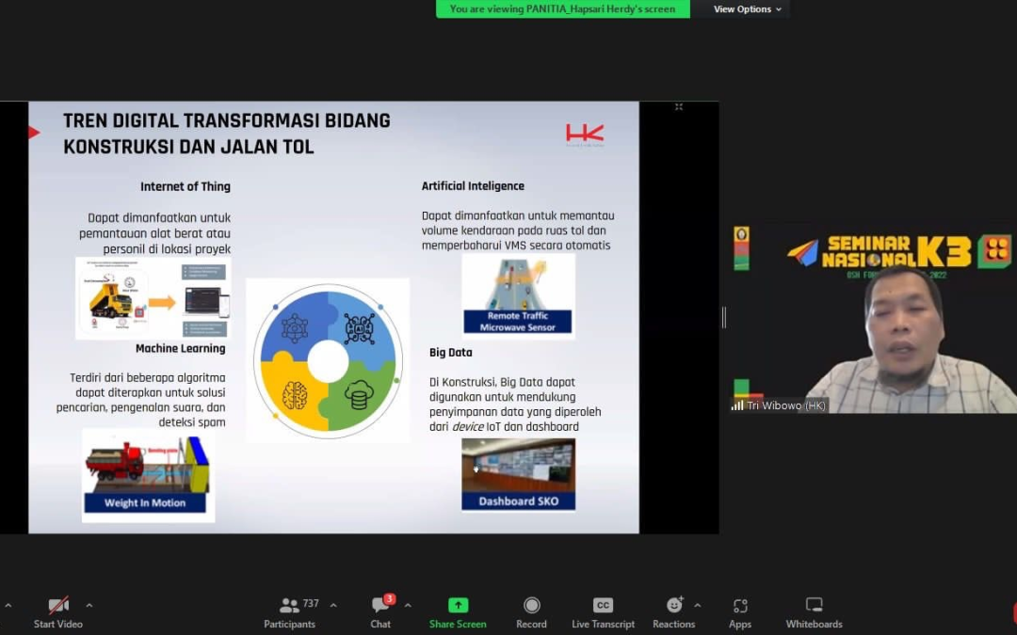1017x635 pixels.
Task: Open the Chat panel
Action: coord(380,611)
